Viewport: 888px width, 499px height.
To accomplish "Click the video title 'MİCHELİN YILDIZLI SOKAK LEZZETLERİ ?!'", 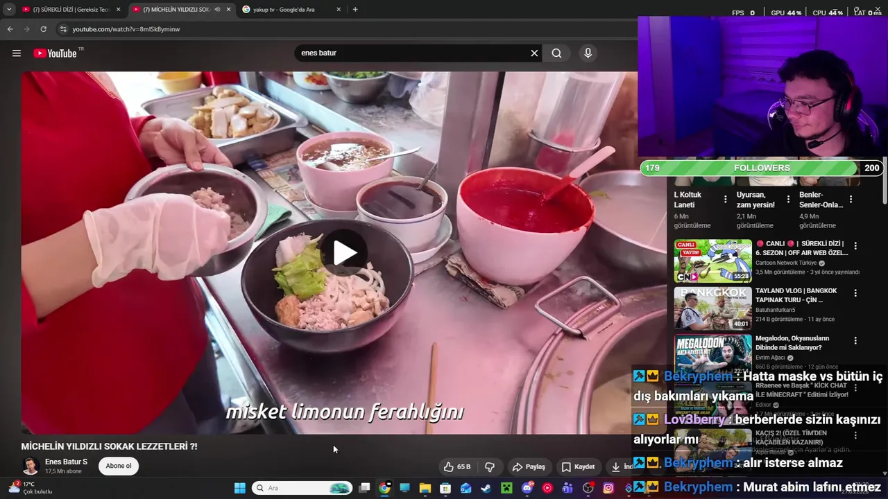I will point(110,447).
